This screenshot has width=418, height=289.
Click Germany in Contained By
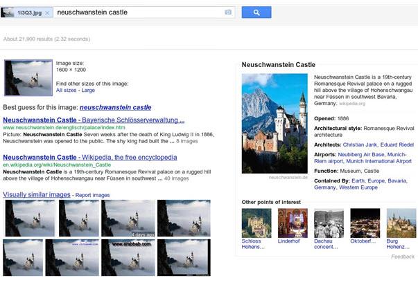click(324, 187)
